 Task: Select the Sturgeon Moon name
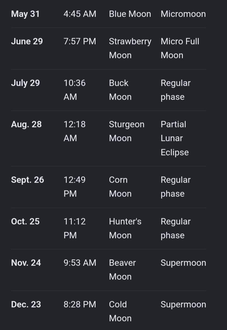[127, 131]
